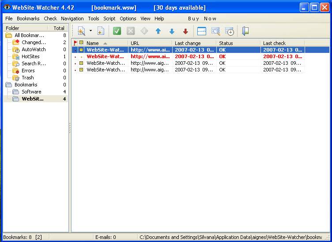Image resolution: width=332 pixels, height=242 pixels.
Task: Click the magnifier search toolbar icon
Action: [x=215, y=31]
